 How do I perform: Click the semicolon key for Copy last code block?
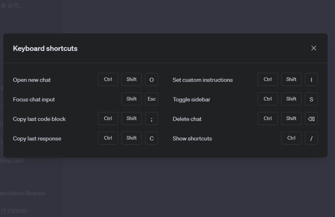pos(152,119)
